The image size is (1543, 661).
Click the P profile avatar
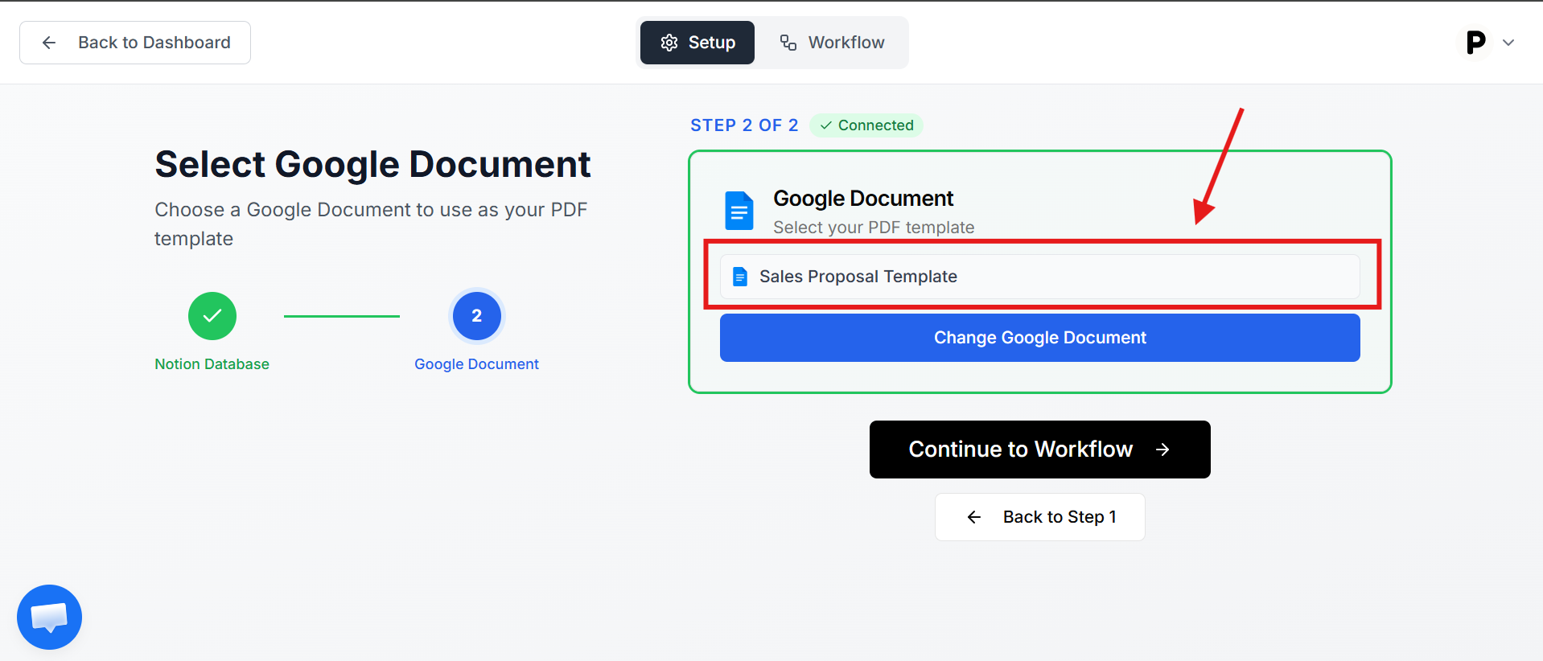[x=1475, y=43]
